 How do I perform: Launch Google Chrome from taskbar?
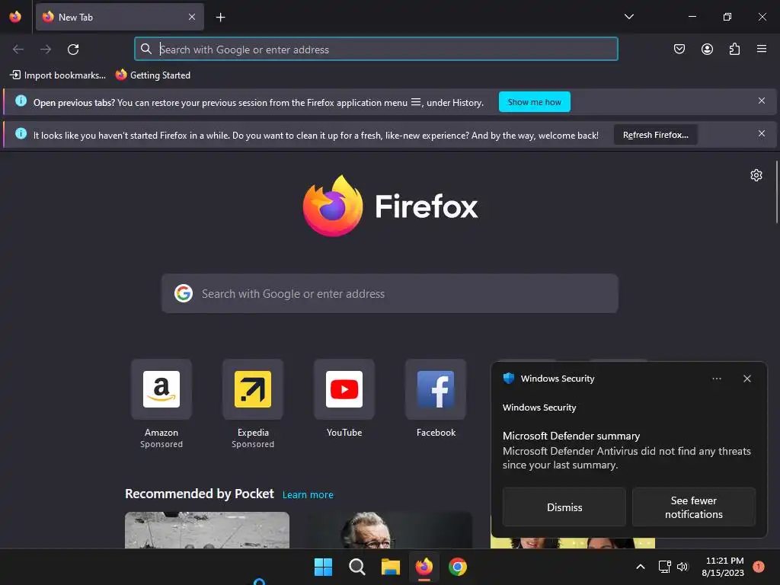[458, 567]
